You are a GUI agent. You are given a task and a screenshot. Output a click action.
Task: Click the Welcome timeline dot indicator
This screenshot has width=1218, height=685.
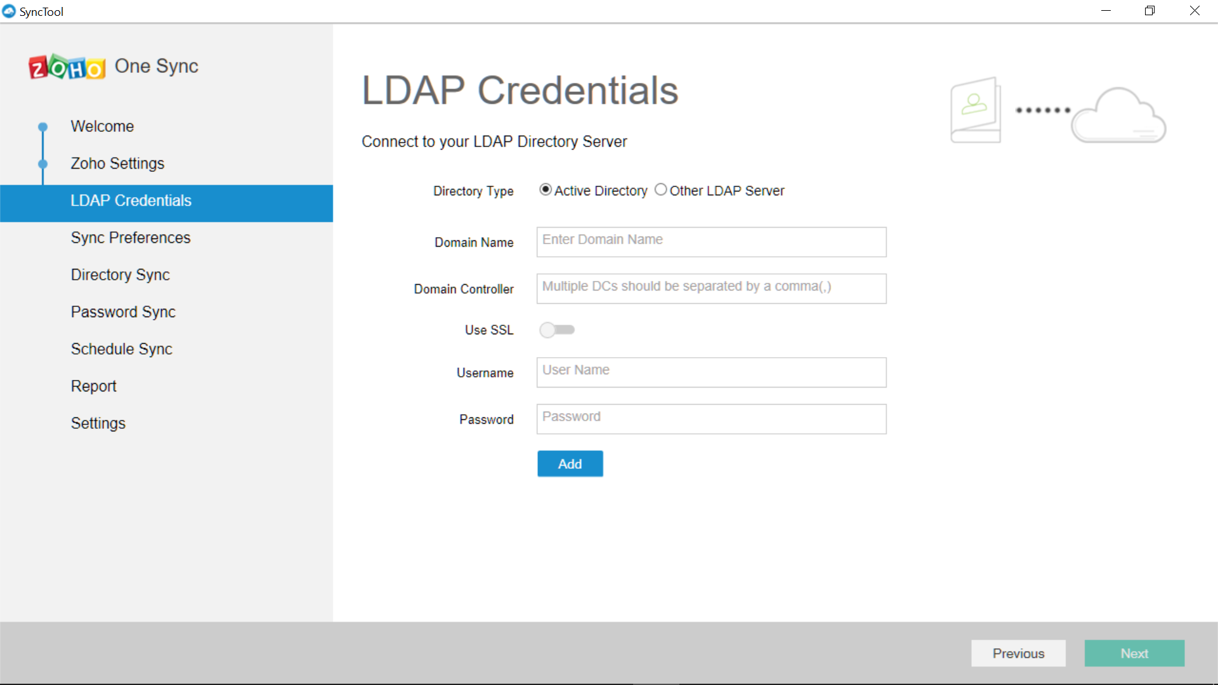click(x=43, y=126)
